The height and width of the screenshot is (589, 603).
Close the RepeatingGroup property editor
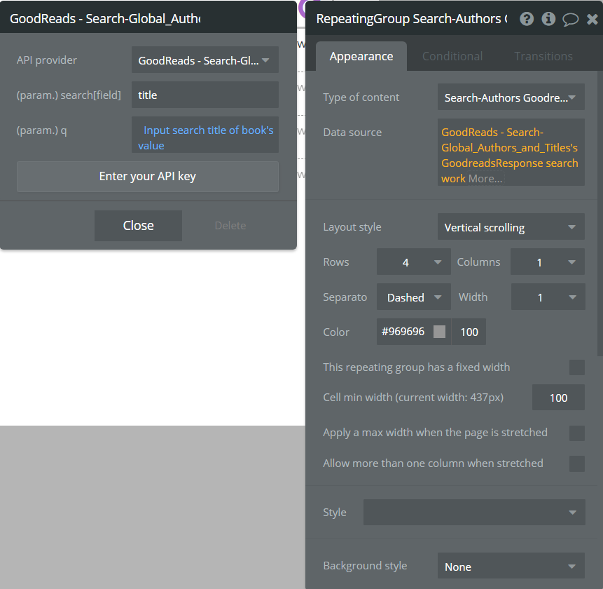(592, 19)
